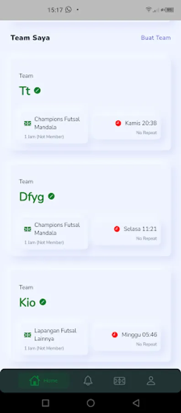Tap the Home tab in bottom navigation
This screenshot has width=181, height=413.
43,381
